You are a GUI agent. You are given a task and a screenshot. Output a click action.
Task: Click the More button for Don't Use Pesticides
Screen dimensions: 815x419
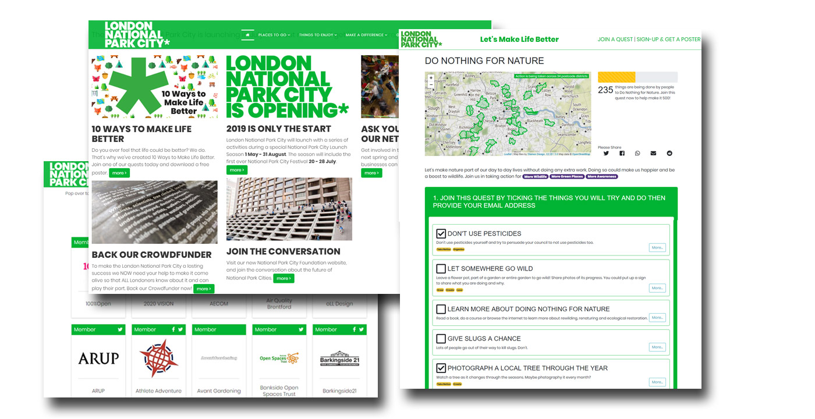pos(657,247)
